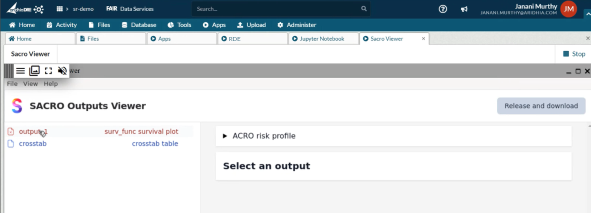
Task: Open the Tools navigation item
Action: point(179,25)
